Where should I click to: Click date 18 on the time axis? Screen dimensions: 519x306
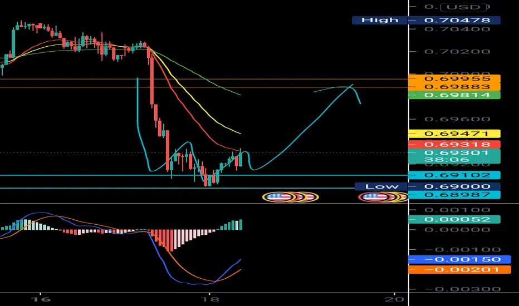[209, 299]
